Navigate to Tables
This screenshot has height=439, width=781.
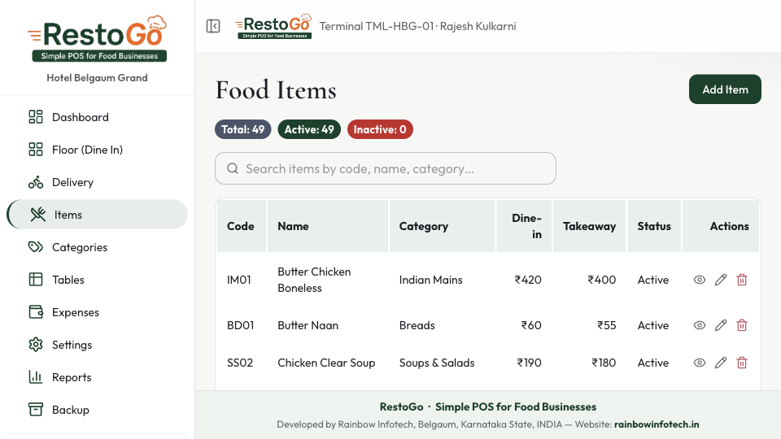(x=97, y=280)
